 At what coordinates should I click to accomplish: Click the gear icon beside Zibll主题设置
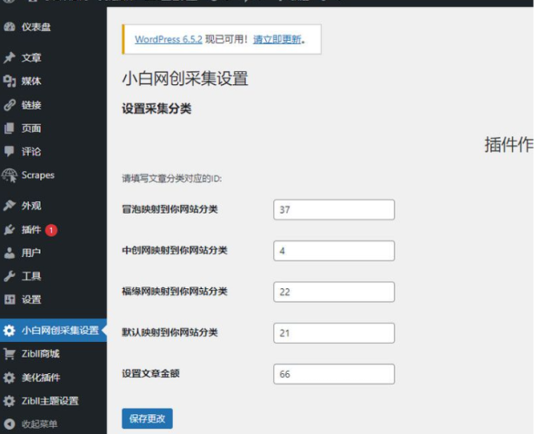(x=10, y=401)
